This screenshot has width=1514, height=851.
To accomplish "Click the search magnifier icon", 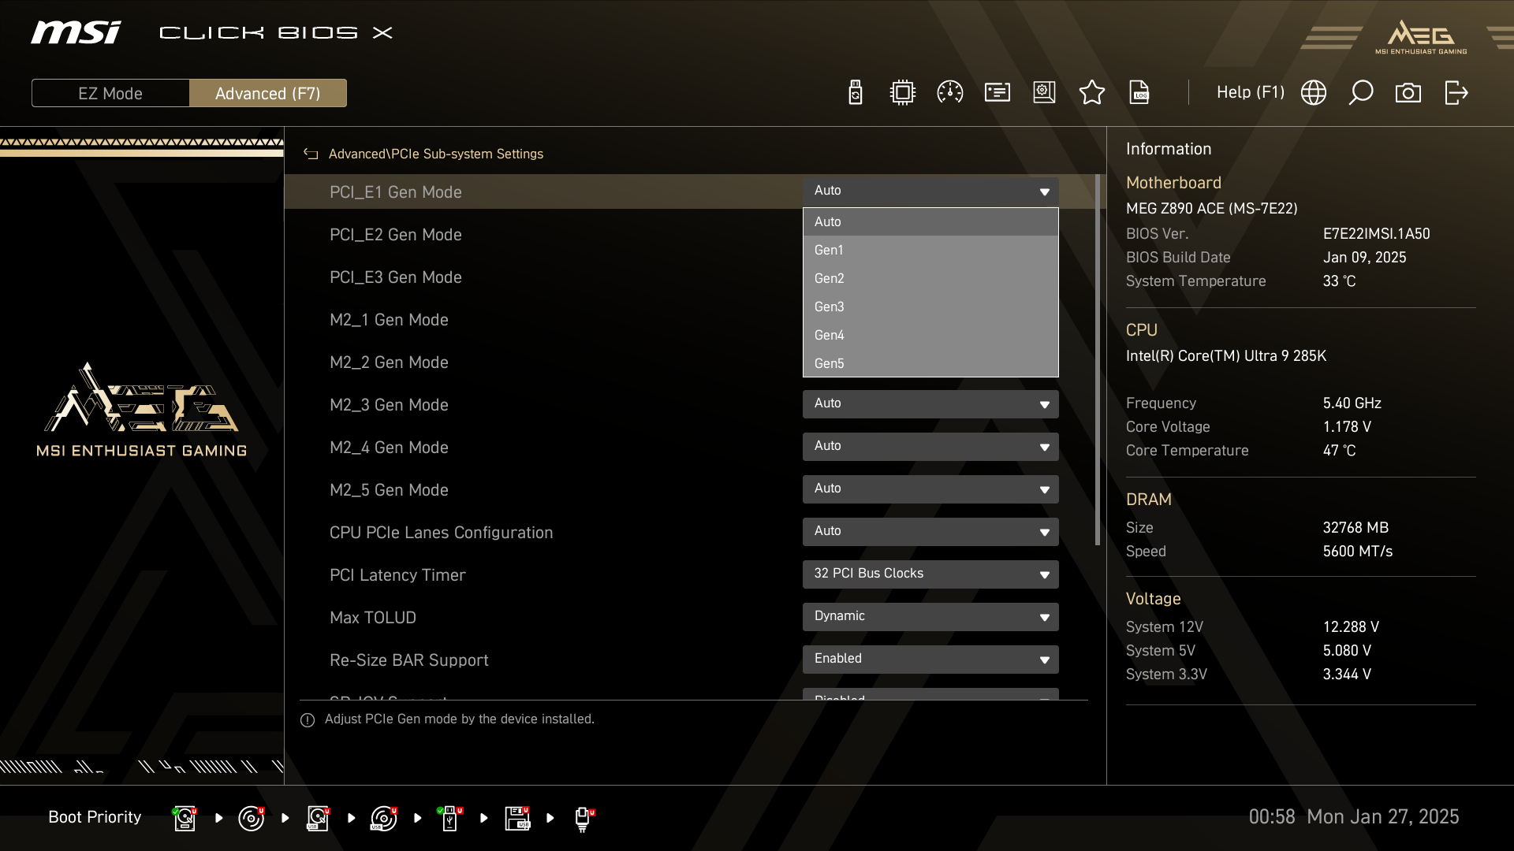I will (1360, 93).
